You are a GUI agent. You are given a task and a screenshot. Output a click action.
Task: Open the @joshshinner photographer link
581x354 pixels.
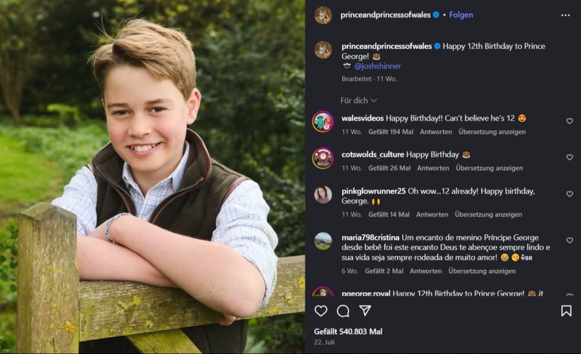pyautogui.click(x=377, y=66)
